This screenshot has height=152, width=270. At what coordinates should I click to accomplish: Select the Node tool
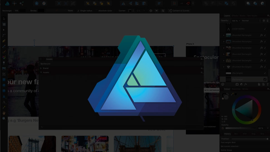click(x=4, y=30)
